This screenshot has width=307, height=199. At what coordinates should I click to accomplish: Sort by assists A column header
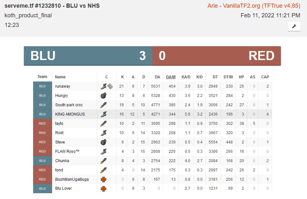pyautogui.click(x=133, y=77)
